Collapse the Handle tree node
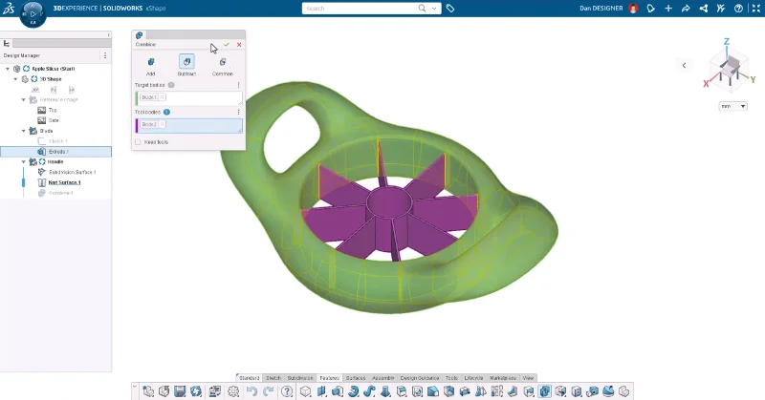765x400 pixels. (23, 162)
